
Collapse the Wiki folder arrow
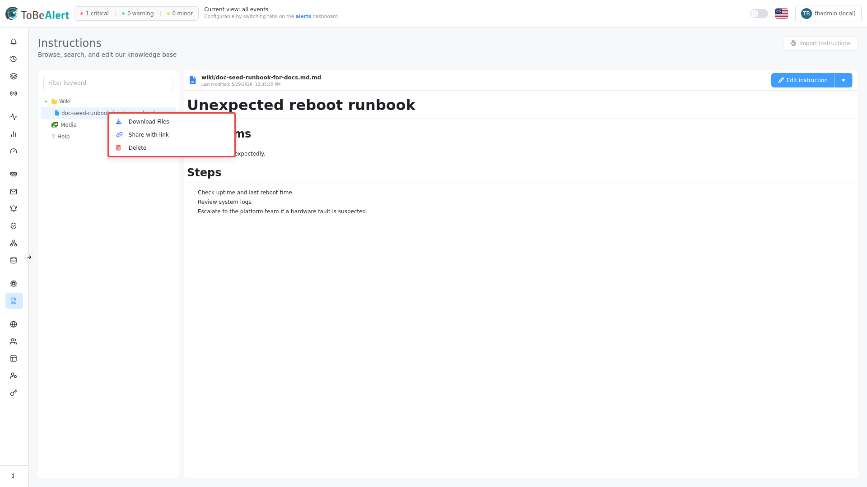pos(46,101)
